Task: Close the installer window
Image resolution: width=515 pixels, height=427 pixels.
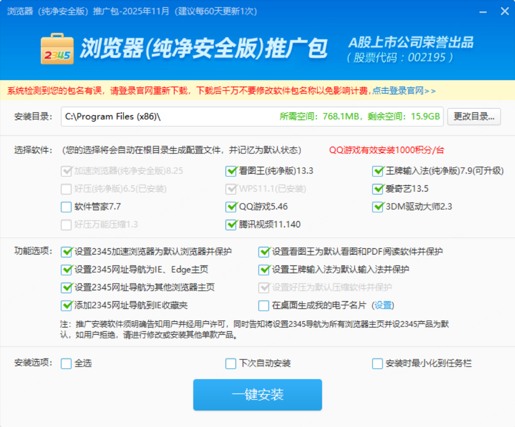Action: [505, 11]
